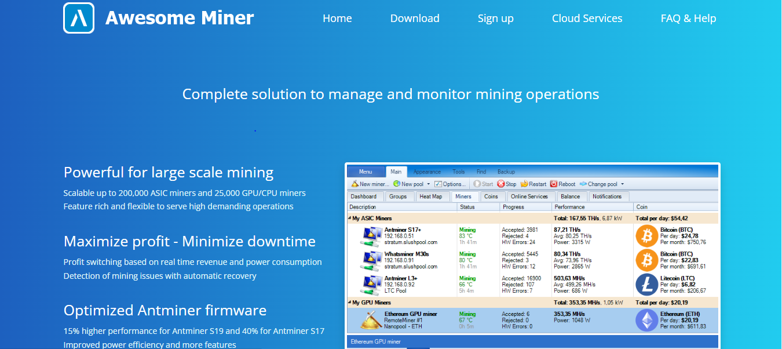
Task: Switch to the Tools ribbon tab
Action: pyautogui.click(x=459, y=172)
